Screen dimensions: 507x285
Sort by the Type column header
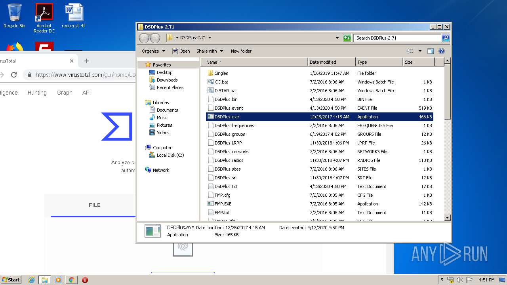[379, 62]
